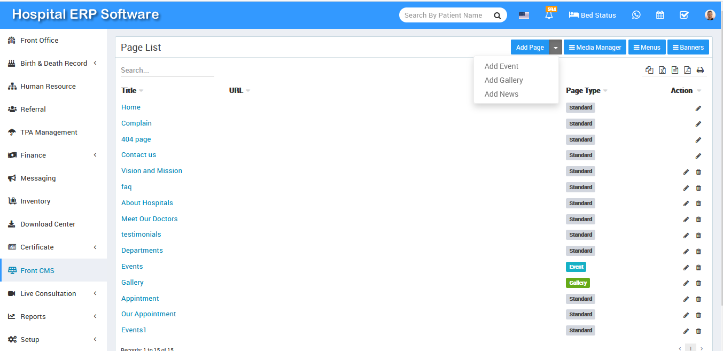Choose Add News from dropdown menu
Image resolution: width=723 pixels, height=351 pixels.
501,94
